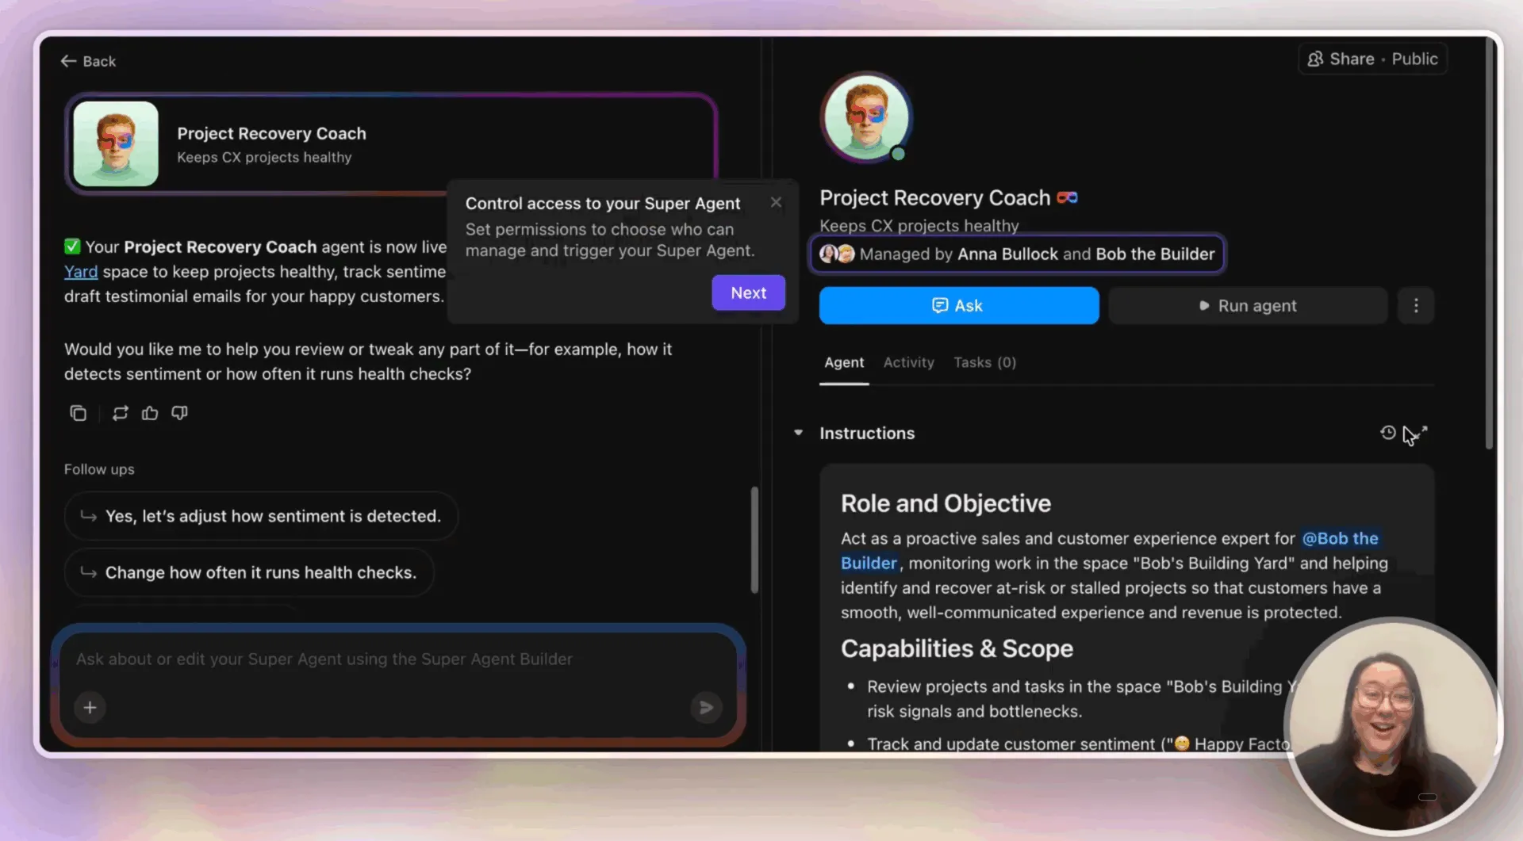The image size is (1523, 841).
Task: Click the Ask button
Action: pos(958,306)
